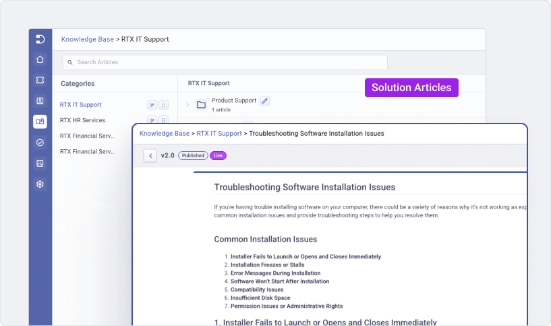Image resolution: width=551 pixels, height=326 pixels.
Task: Click 'Installation Freezes or Stalls' list item
Action: click(x=268, y=265)
